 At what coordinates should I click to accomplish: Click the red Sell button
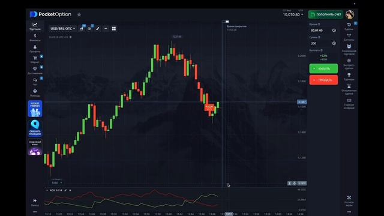323,80
